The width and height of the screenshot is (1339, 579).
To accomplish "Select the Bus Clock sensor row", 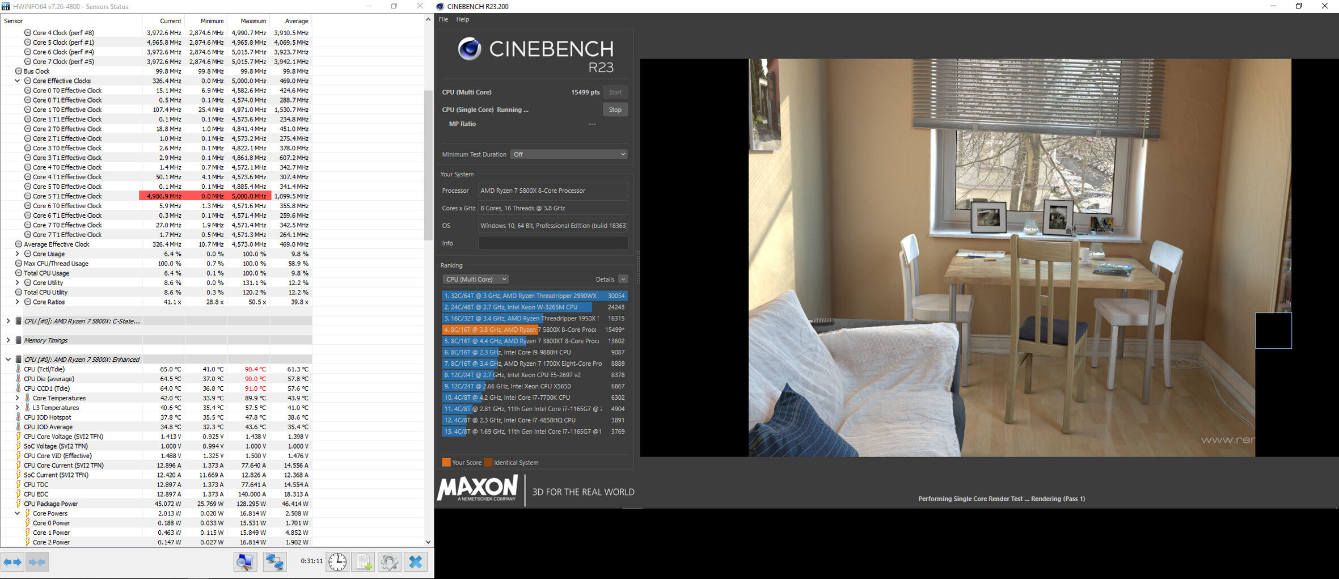I will 157,71.
